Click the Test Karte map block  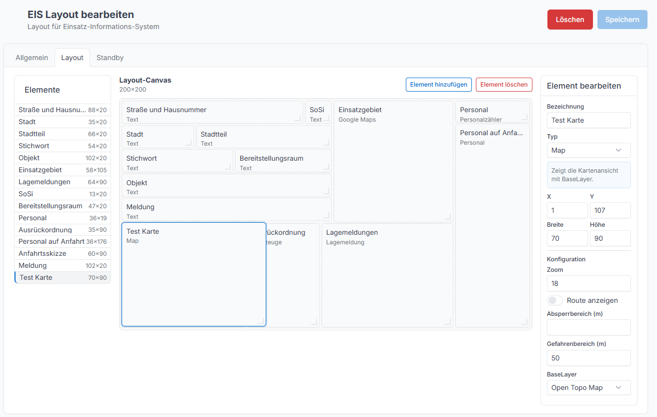point(194,274)
